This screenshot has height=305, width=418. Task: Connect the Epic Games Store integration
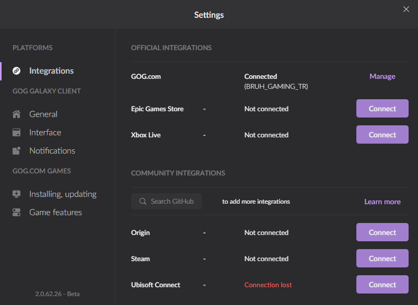pyautogui.click(x=382, y=109)
